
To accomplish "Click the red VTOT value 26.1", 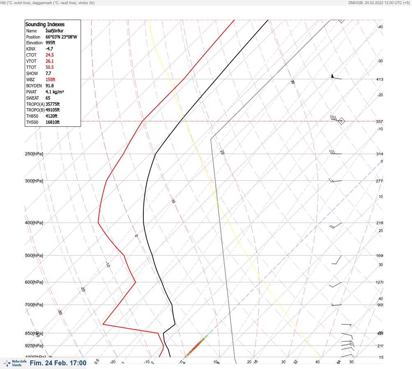I will 49,61.
